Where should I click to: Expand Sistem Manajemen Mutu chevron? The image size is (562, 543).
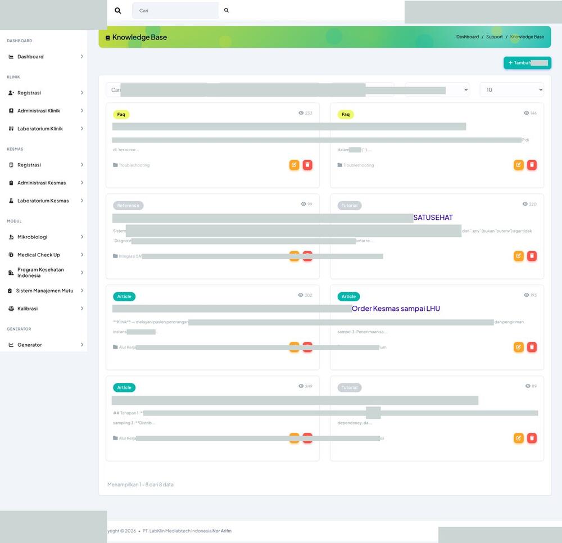[x=81, y=291]
